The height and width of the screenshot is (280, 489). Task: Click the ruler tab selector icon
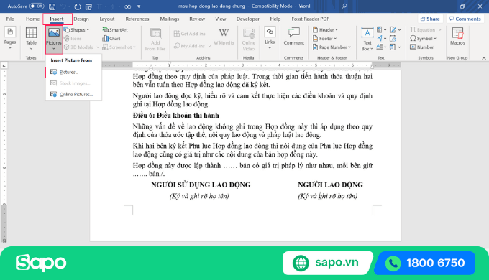click(4, 66)
